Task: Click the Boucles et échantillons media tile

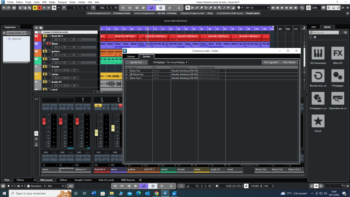Action: 318,76
